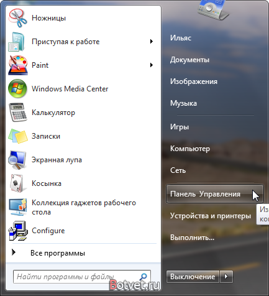Expand the Paint recent files arrow

152,65
